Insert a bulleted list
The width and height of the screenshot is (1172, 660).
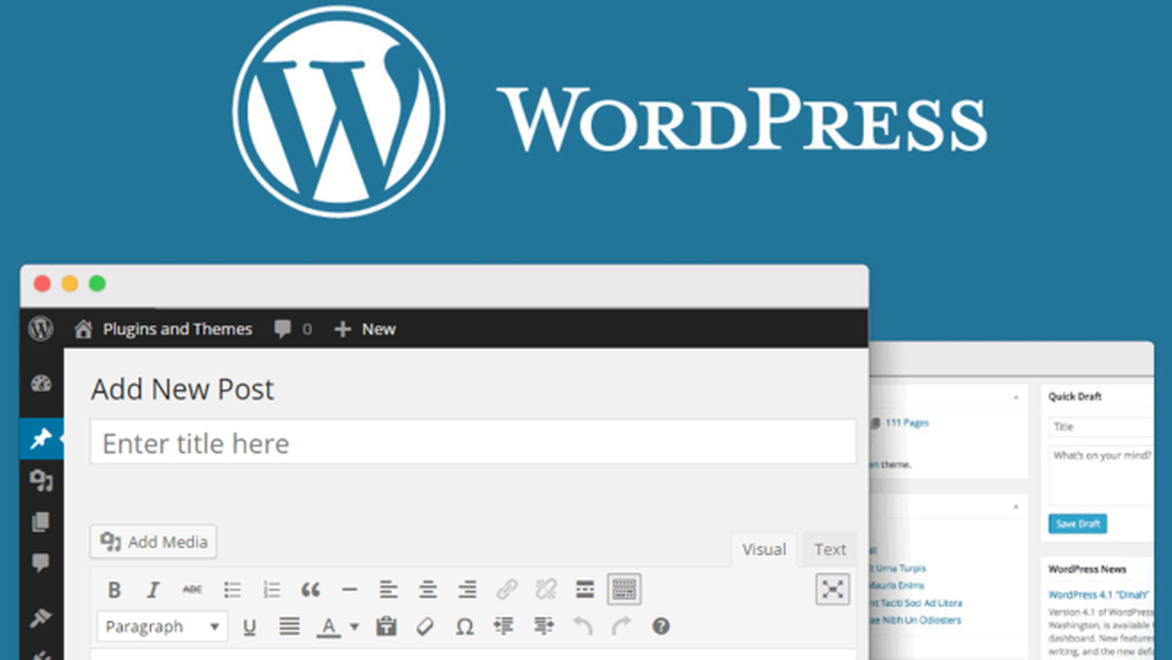pyautogui.click(x=232, y=590)
